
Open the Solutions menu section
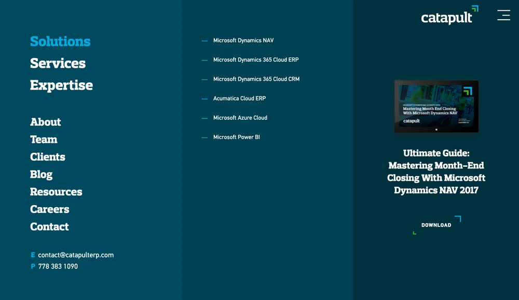[60, 41]
